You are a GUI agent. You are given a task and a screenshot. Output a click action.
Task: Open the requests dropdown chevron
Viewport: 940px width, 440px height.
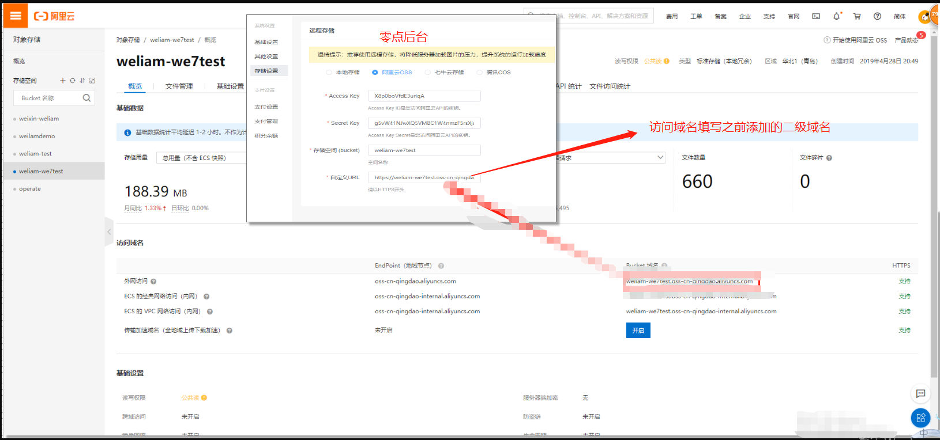(x=660, y=157)
